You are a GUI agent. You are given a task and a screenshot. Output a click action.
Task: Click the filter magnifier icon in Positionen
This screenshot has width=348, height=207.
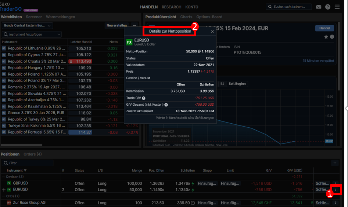(x=6, y=163)
